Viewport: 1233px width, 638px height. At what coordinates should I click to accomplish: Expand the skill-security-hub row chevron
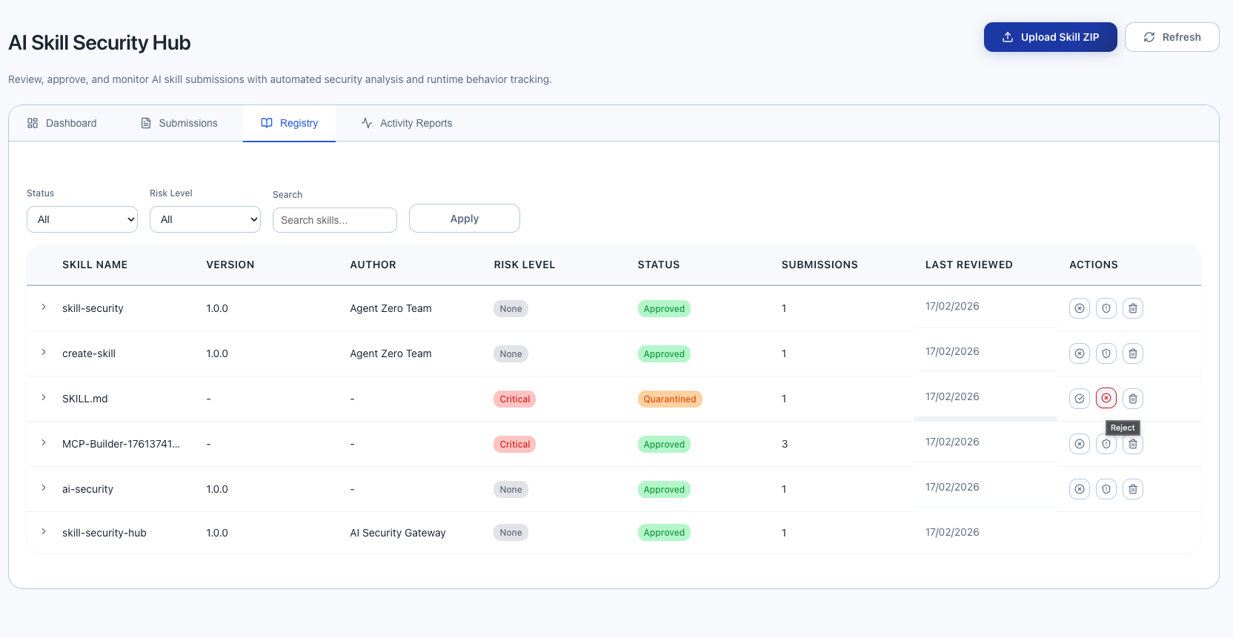(44, 532)
